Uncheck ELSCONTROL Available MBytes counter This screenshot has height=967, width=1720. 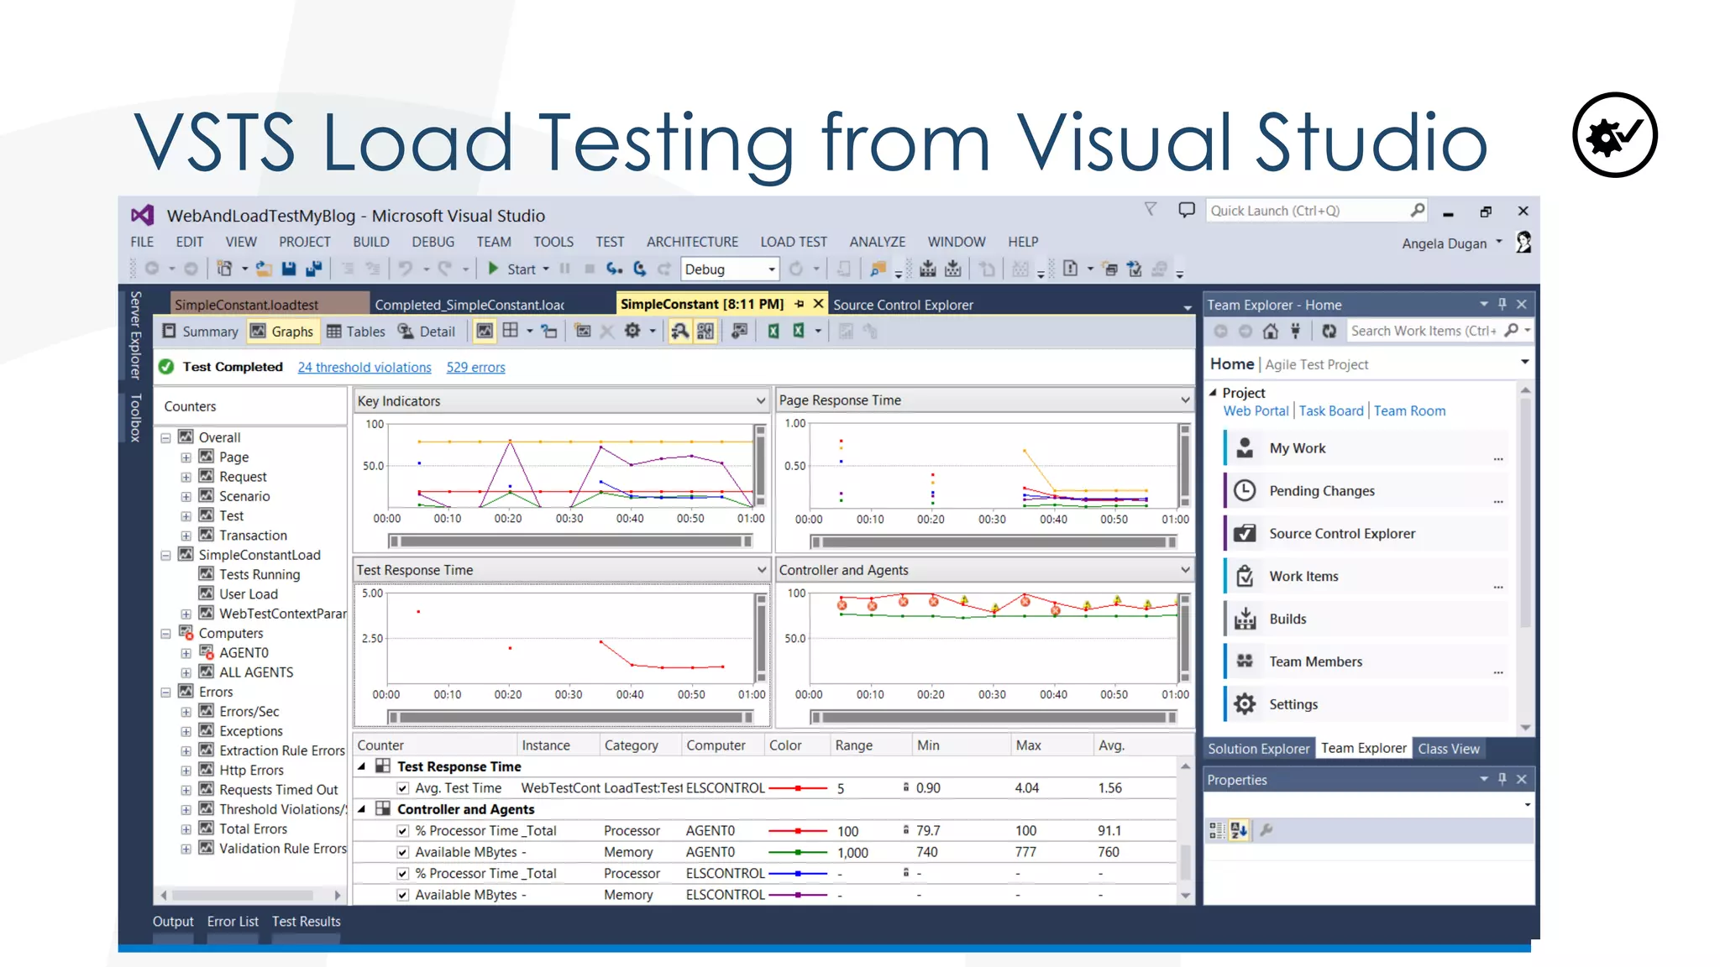(x=403, y=895)
